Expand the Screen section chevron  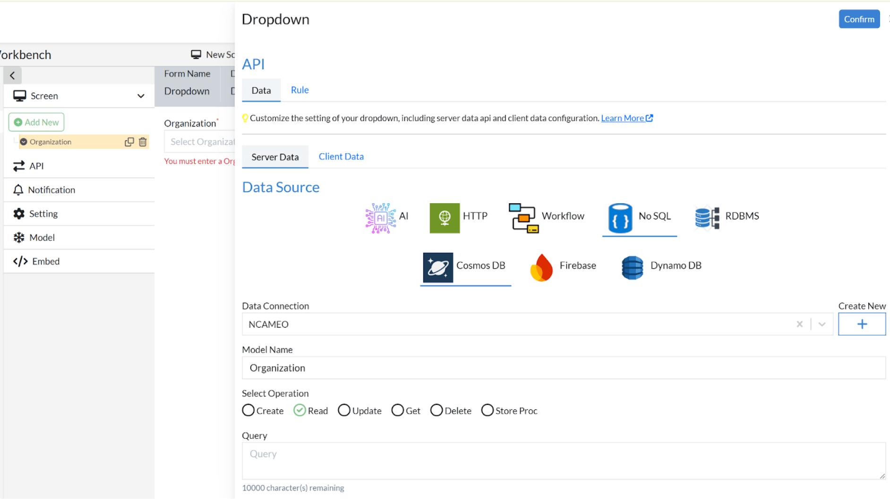click(x=141, y=96)
